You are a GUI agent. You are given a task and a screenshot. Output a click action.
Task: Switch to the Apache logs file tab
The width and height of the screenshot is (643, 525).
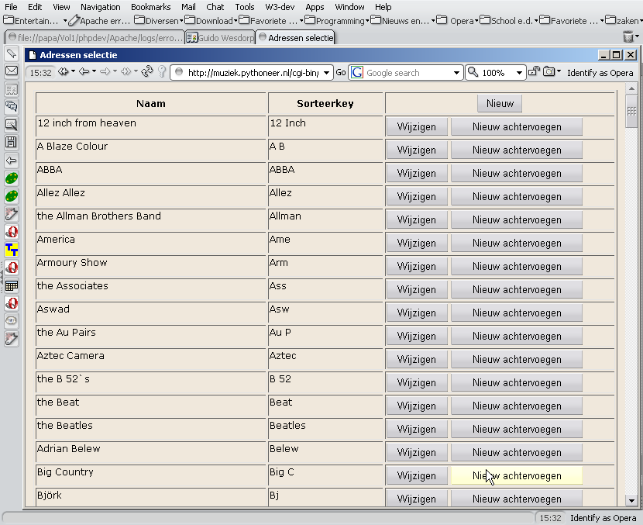click(x=95, y=37)
